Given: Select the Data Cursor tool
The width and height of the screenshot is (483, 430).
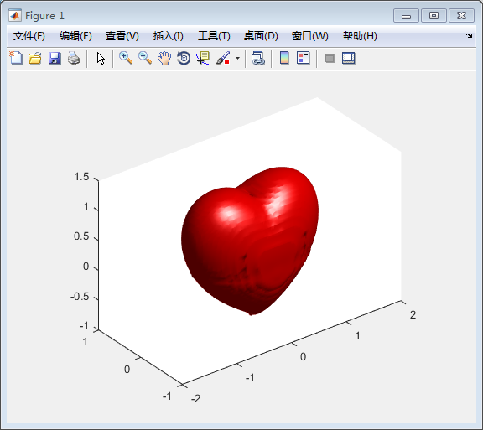Looking at the screenshot, I should (203, 58).
